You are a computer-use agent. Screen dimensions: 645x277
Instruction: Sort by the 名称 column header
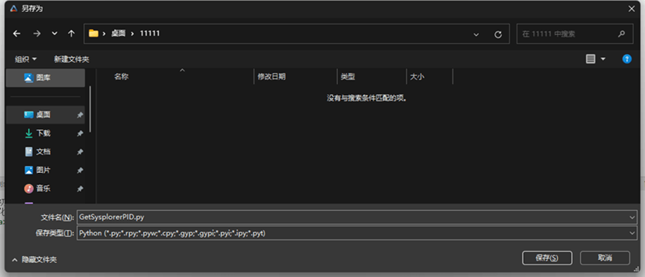click(x=121, y=77)
